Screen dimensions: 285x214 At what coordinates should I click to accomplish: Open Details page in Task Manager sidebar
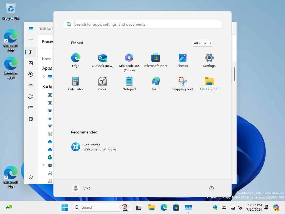tap(31, 108)
